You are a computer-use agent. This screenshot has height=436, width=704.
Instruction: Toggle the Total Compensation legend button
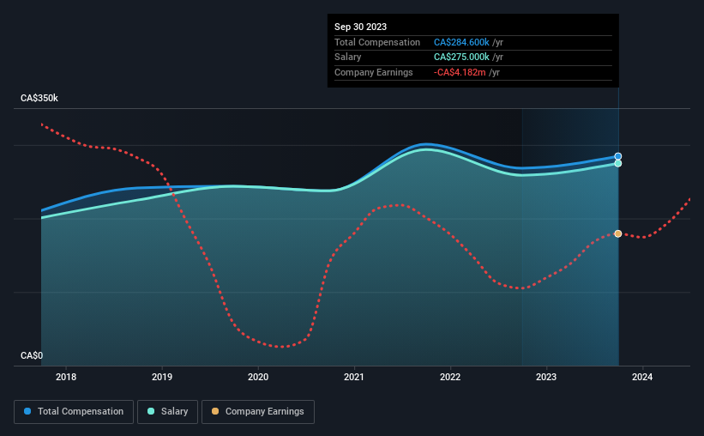pyautogui.click(x=74, y=412)
